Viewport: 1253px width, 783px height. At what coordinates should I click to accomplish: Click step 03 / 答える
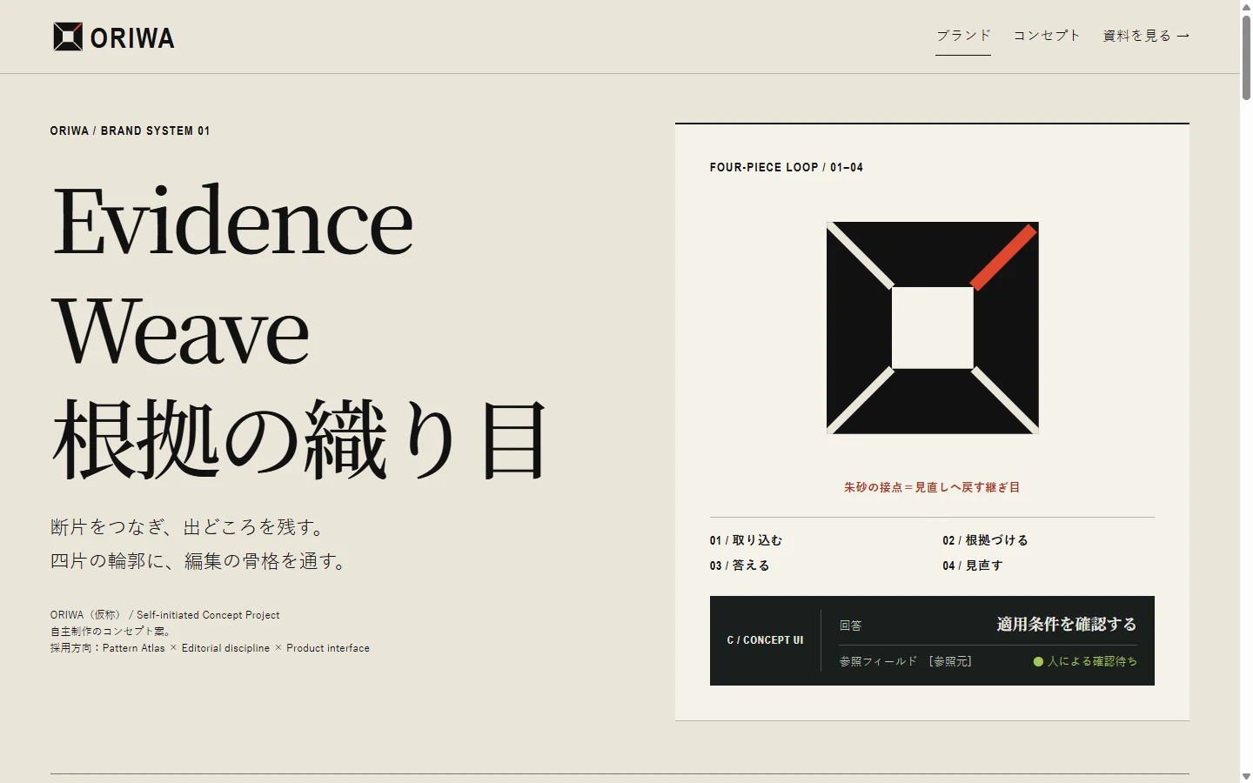pos(740,565)
